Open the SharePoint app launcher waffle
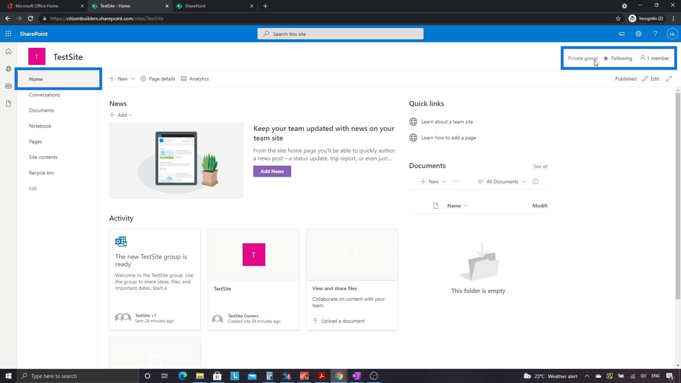 pos(8,34)
